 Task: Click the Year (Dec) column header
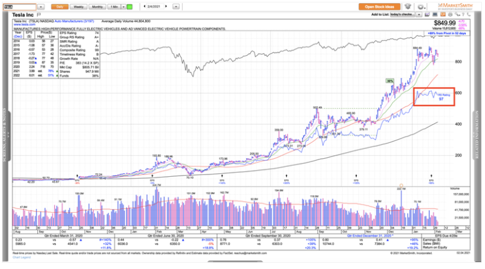(x=18, y=34)
